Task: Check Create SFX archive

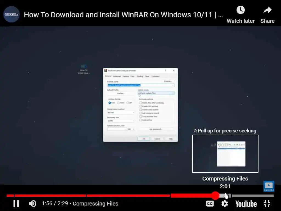Action: (141, 106)
